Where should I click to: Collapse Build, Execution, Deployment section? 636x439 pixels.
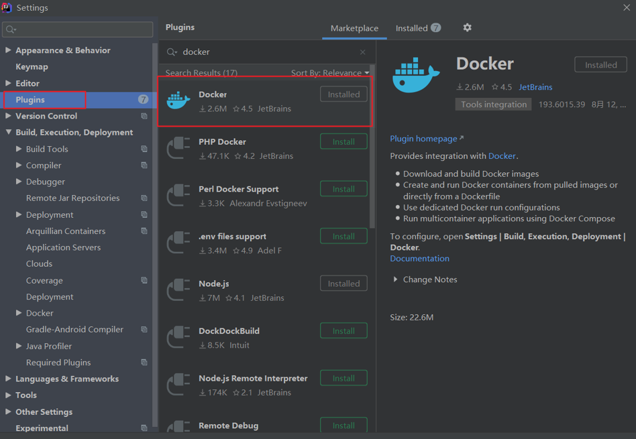pyautogui.click(x=8, y=132)
